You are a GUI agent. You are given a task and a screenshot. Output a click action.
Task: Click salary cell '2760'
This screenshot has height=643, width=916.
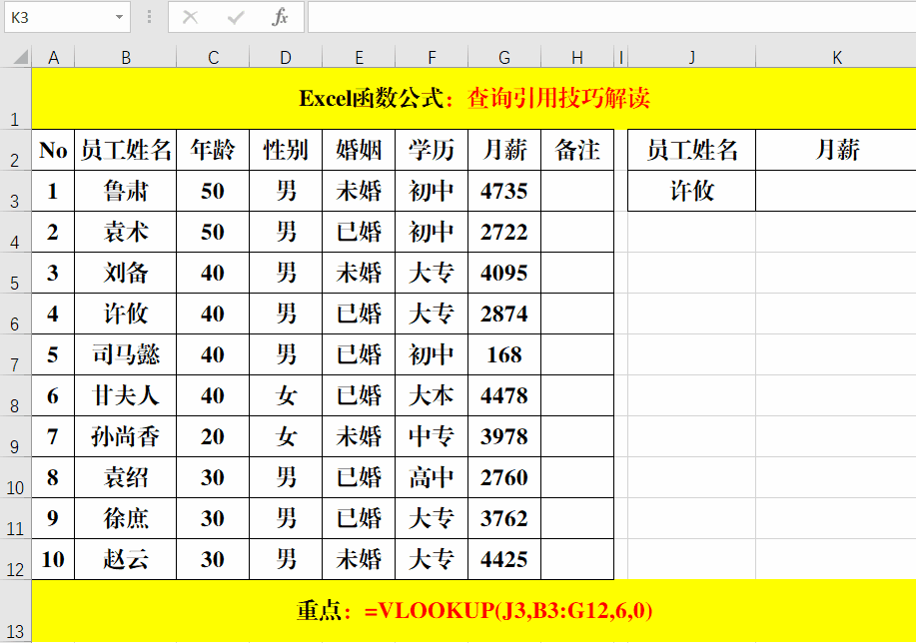tap(504, 477)
